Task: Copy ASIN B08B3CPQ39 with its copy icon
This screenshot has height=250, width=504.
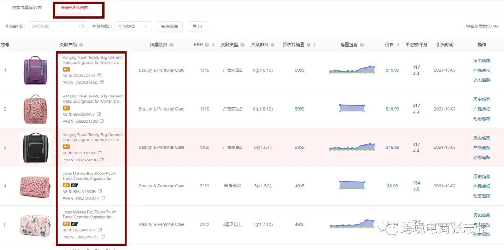Action: coord(100,153)
